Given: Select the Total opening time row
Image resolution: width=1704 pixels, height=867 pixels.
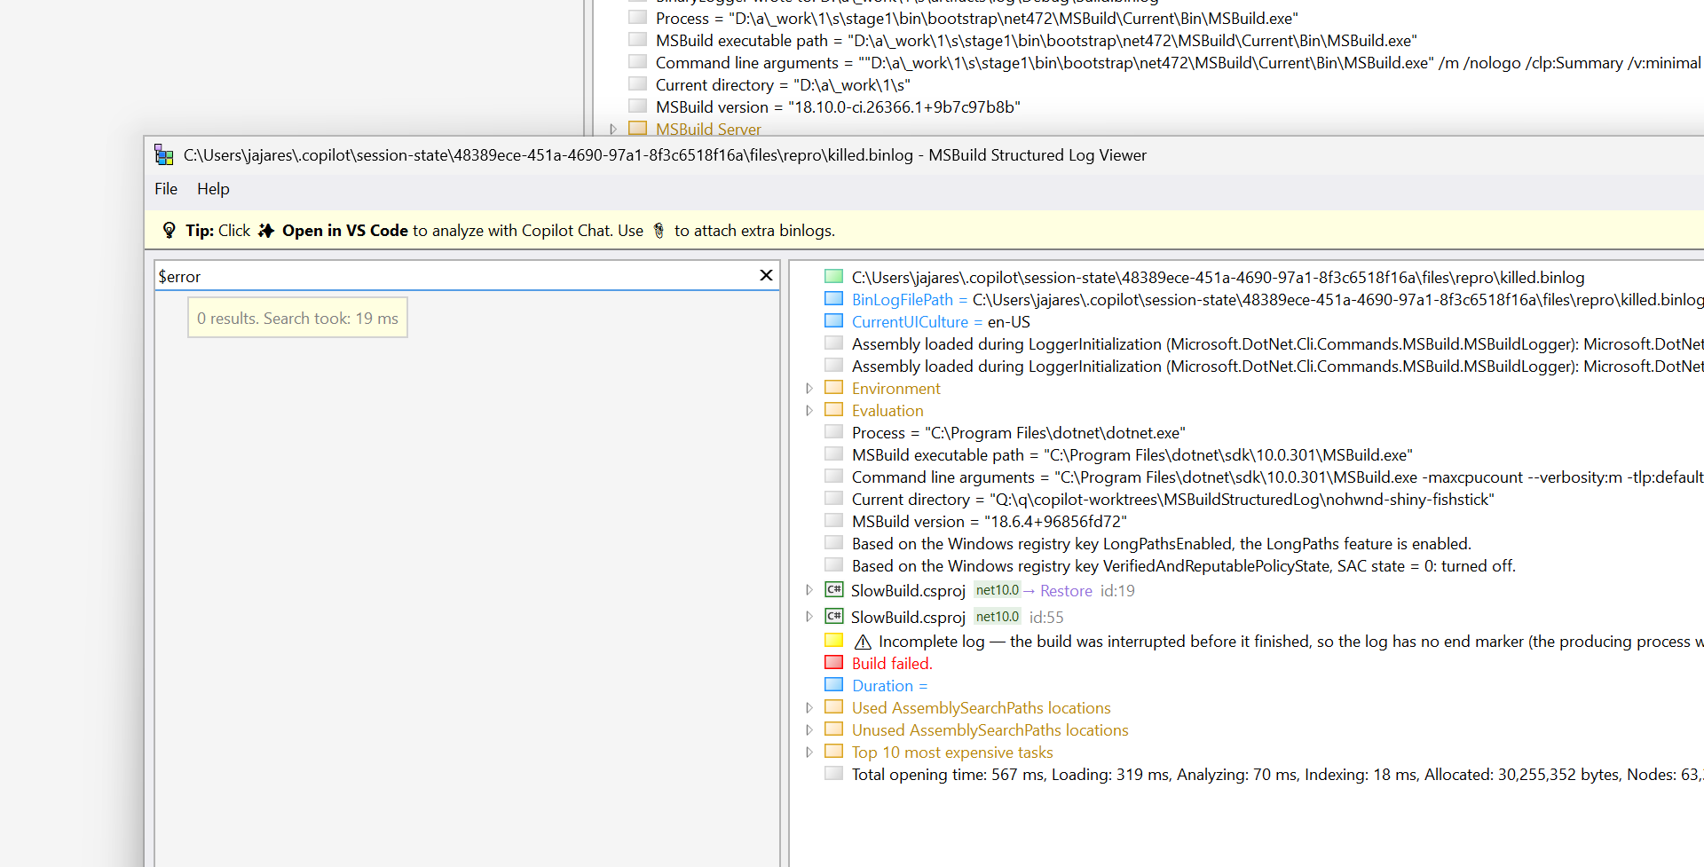Looking at the screenshot, I should [x=1276, y=775].
